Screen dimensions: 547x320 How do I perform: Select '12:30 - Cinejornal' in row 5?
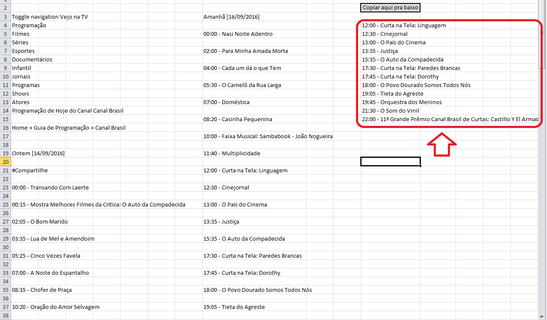tap(385, 34)
